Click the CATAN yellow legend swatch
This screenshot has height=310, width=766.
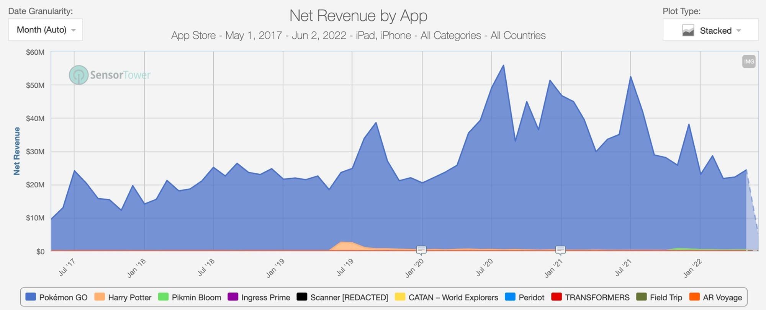point(400,297)
